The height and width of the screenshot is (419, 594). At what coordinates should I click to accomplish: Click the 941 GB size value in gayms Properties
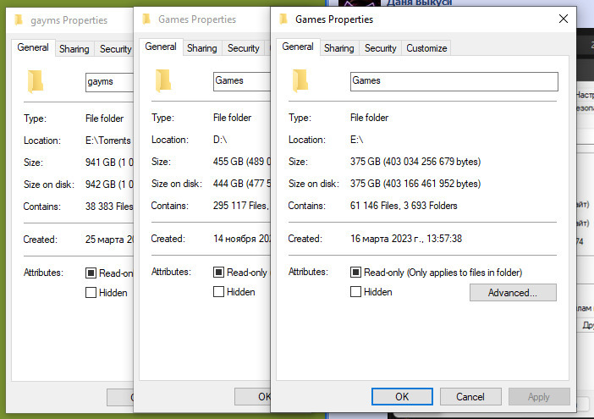click(109, 163)
